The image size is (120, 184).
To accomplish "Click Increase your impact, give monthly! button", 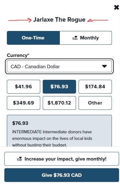I will 62,159.
